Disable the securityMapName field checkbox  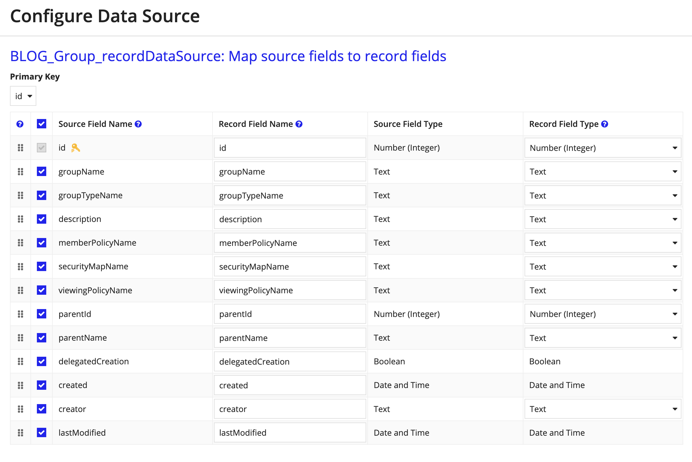(42, 266)
